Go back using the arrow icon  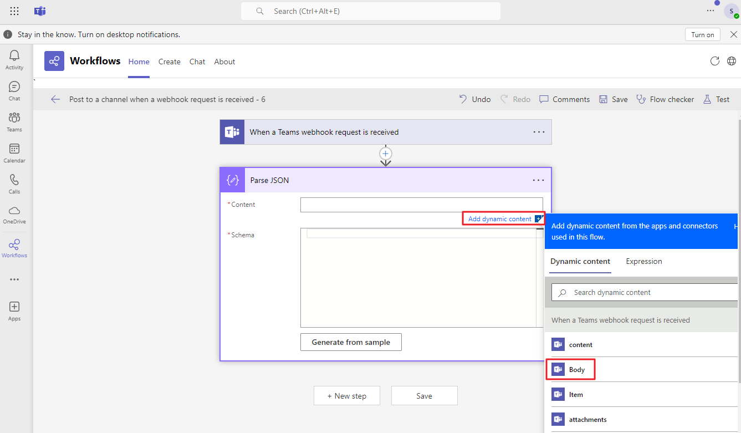55,99
